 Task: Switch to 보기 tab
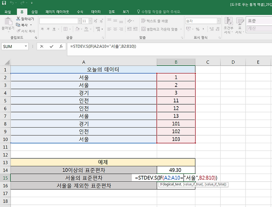tap(126, 12)
